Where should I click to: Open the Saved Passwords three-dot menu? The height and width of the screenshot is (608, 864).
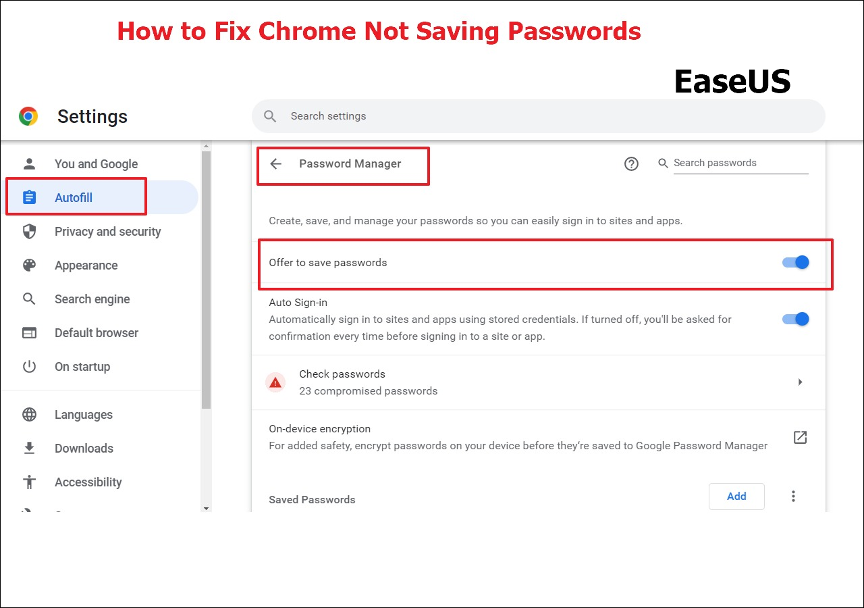tap(793, 497)
